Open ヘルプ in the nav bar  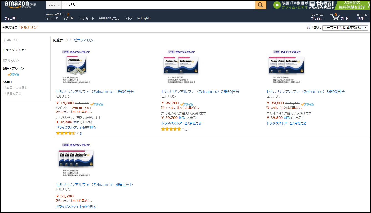coord(128,18)
